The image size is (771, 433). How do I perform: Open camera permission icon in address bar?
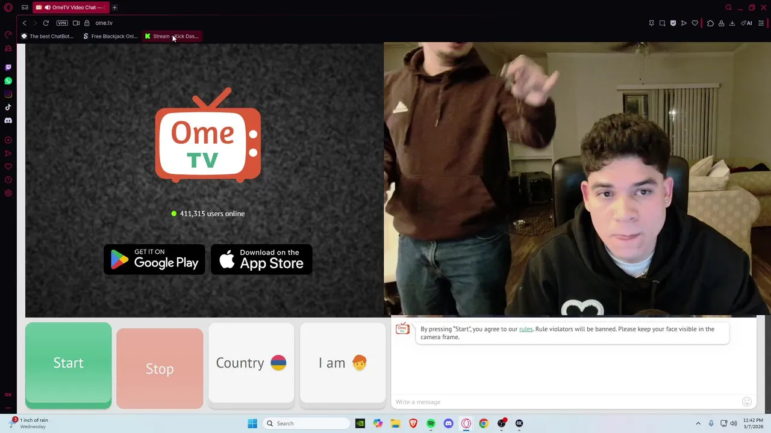76,23
